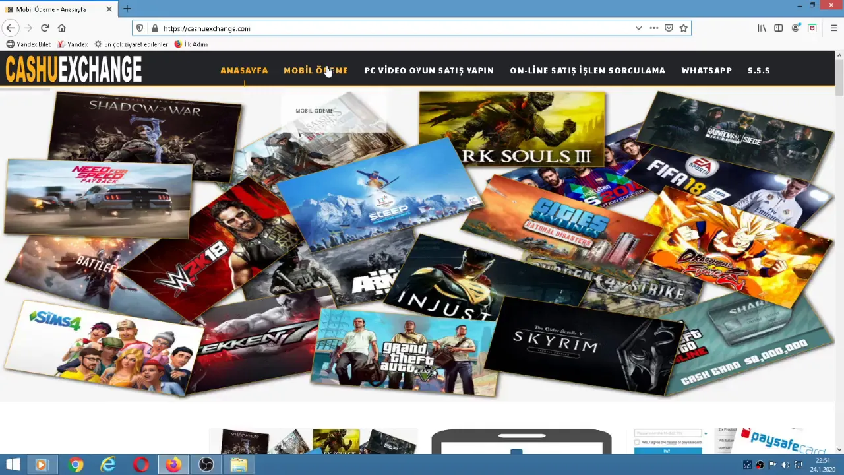The width and height of the screenshot is (844, 475).
Task: Open the Windows Start button
Action: pos(13,465)
